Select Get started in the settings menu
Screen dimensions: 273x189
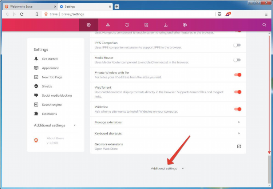[x=50, y=59]
